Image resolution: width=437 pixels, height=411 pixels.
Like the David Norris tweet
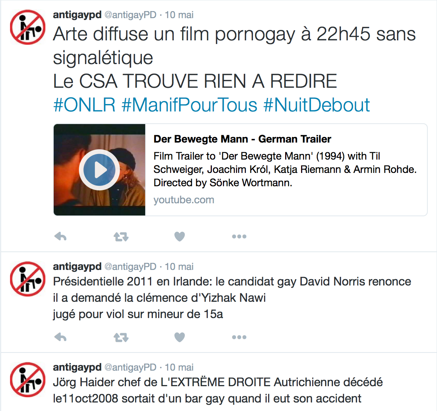pyautogui.click(x=180, y=337)
